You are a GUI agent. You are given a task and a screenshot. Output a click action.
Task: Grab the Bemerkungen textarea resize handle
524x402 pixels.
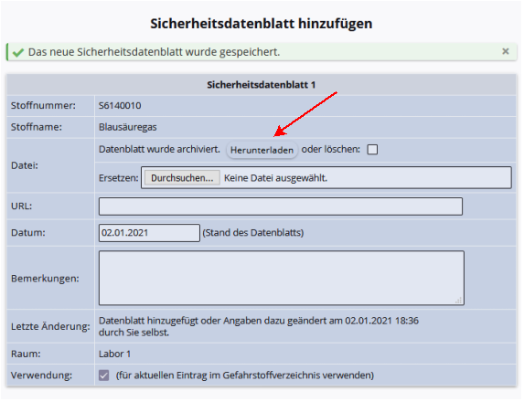pyautogui.click(x=459, y=301)
